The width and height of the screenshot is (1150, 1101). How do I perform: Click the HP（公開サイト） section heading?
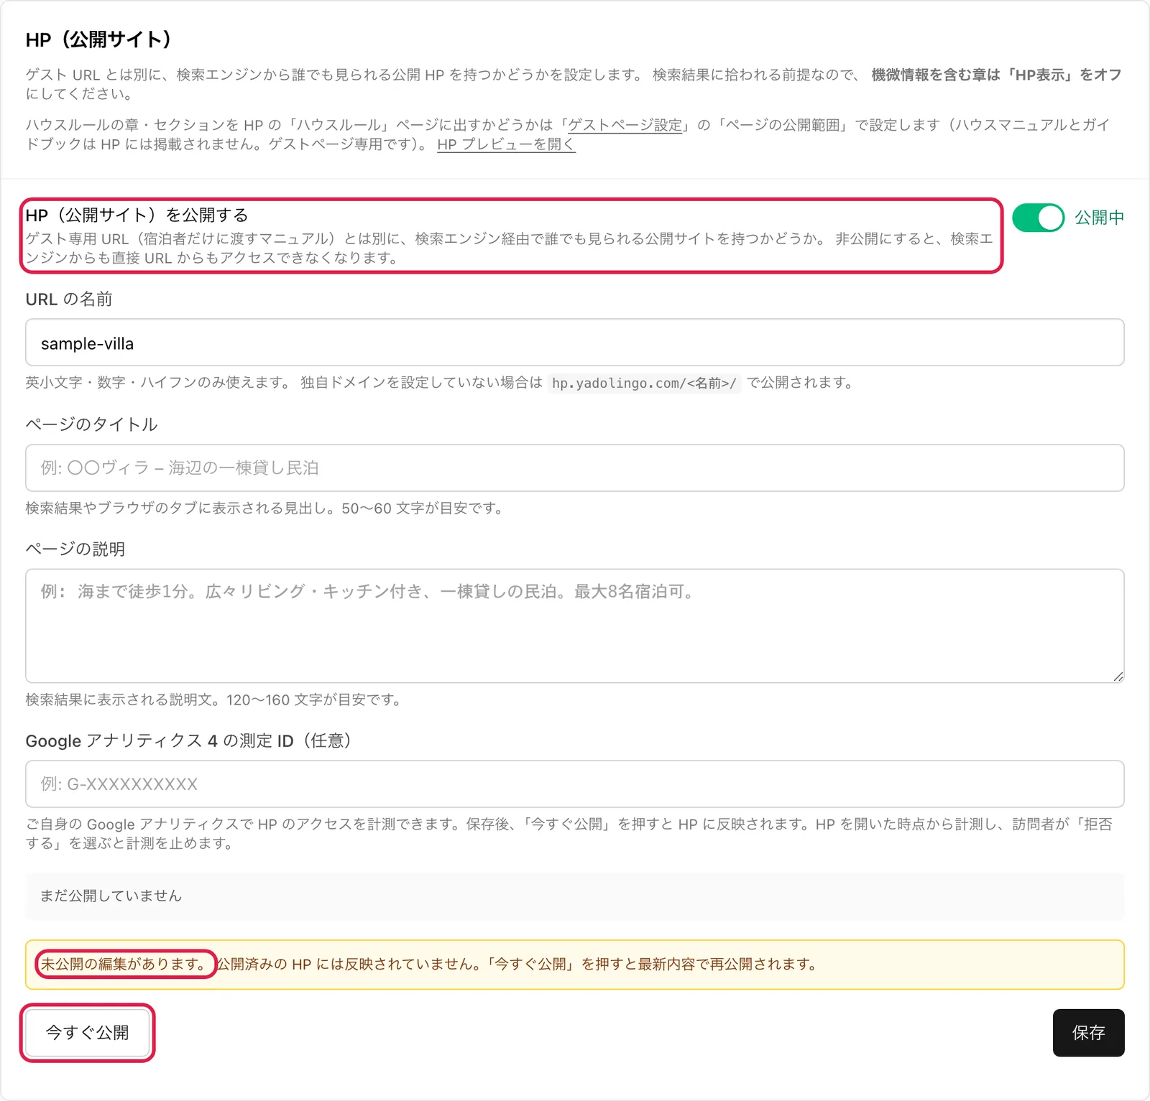[98, 40]
